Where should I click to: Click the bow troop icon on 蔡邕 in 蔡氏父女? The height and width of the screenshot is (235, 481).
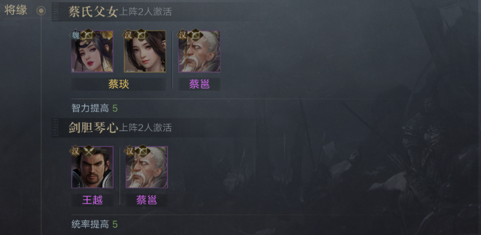(x=195, y=35)
